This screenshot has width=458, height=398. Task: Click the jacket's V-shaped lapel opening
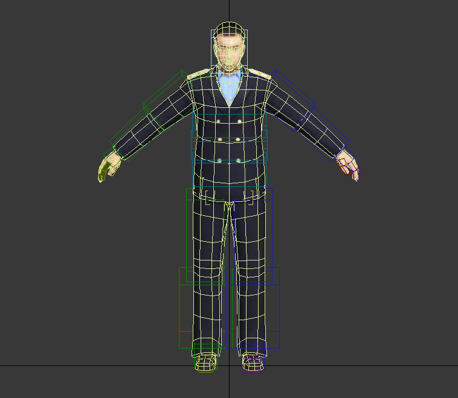point(230,89)
